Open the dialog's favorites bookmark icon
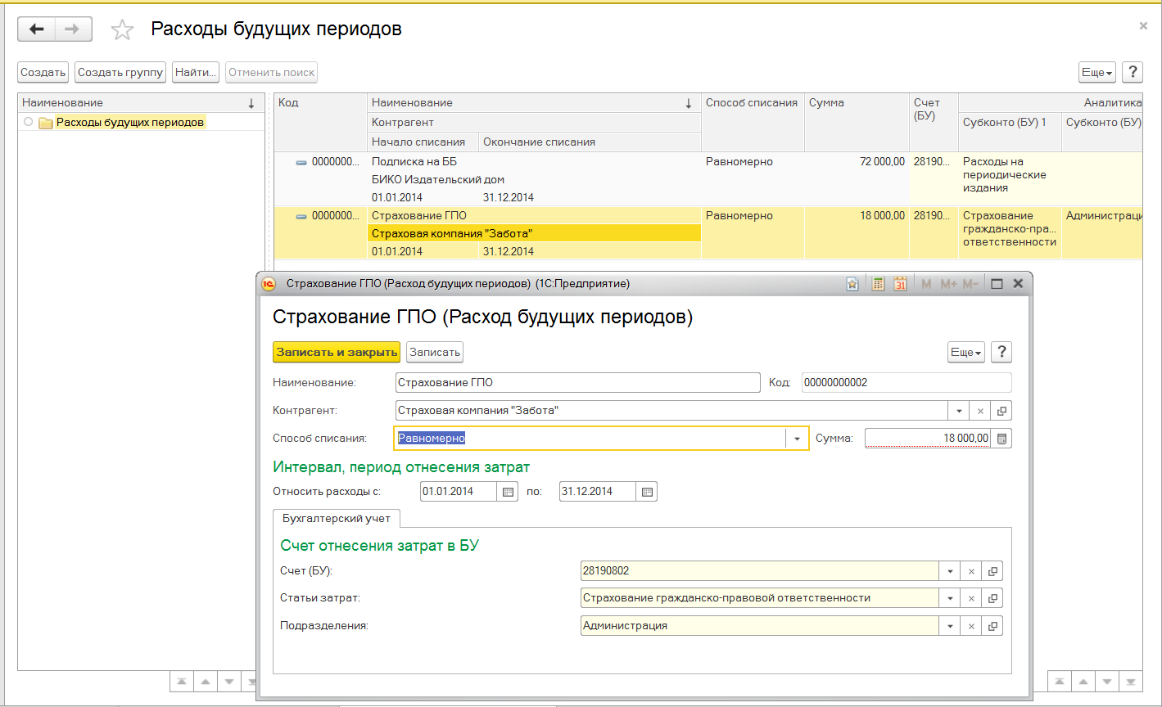1162x707 pixels. tap(852, 284)
